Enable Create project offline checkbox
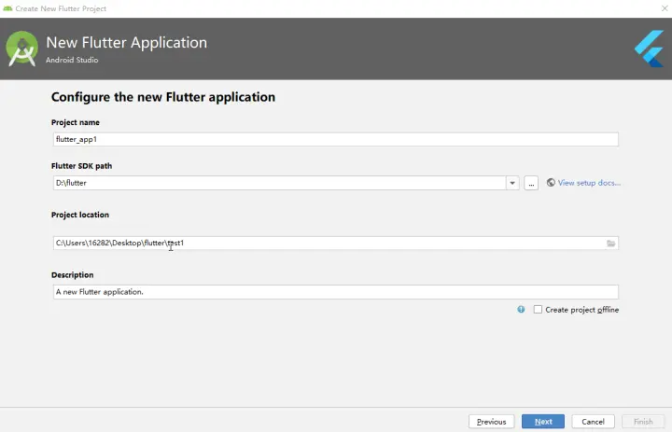 click(538, 310)
